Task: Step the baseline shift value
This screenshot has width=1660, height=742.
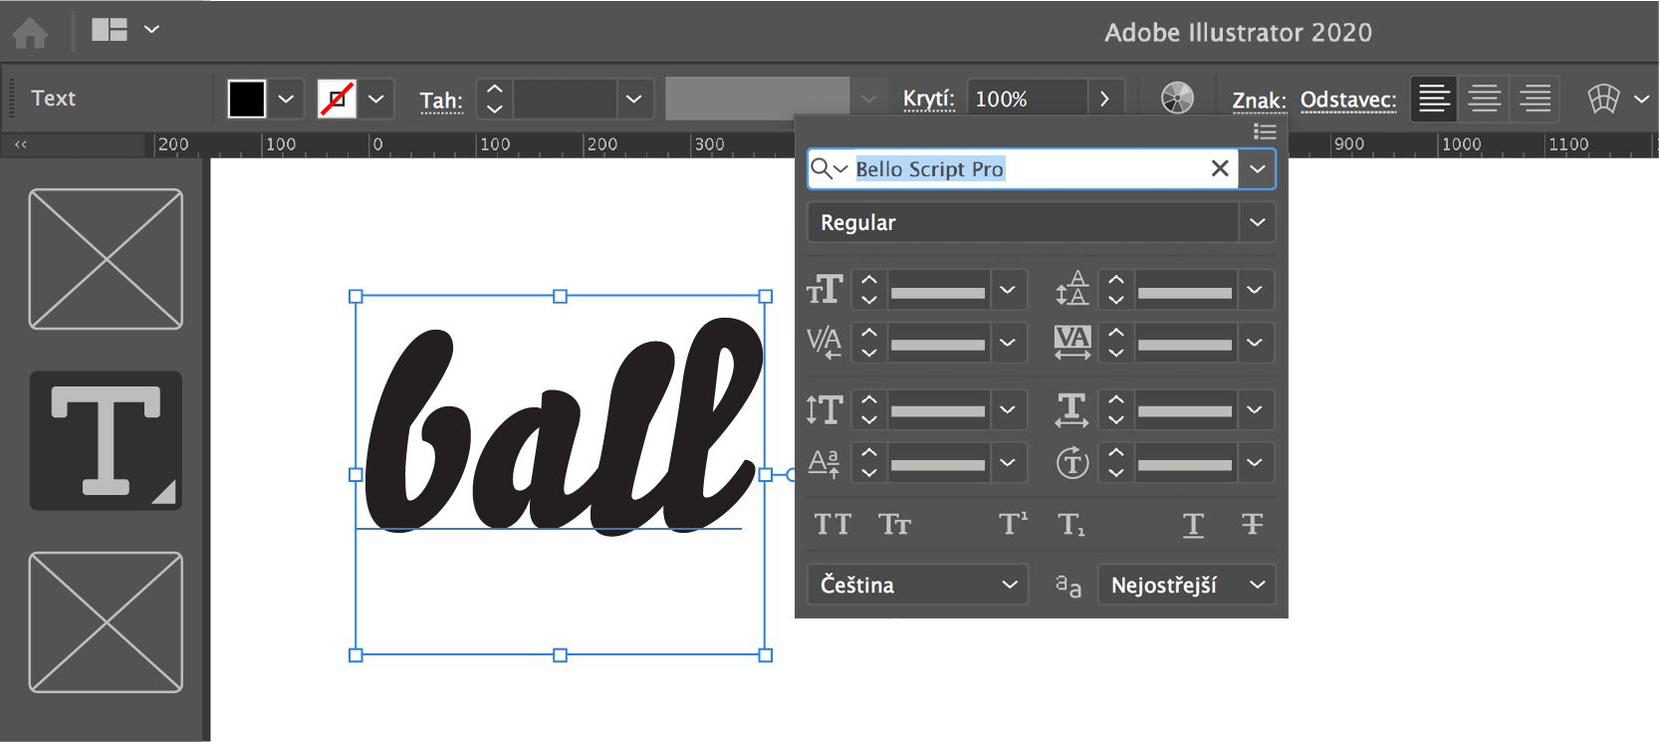Action: click(869, 463)
